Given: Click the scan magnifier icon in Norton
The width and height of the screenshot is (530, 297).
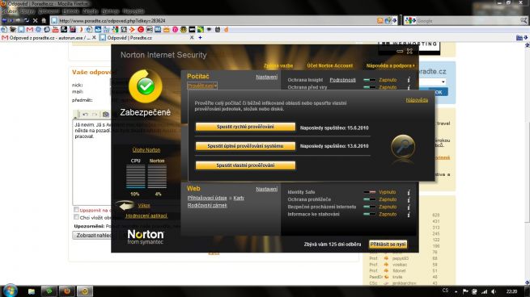Looking at the screenshot, I should [x=403, y=147].
